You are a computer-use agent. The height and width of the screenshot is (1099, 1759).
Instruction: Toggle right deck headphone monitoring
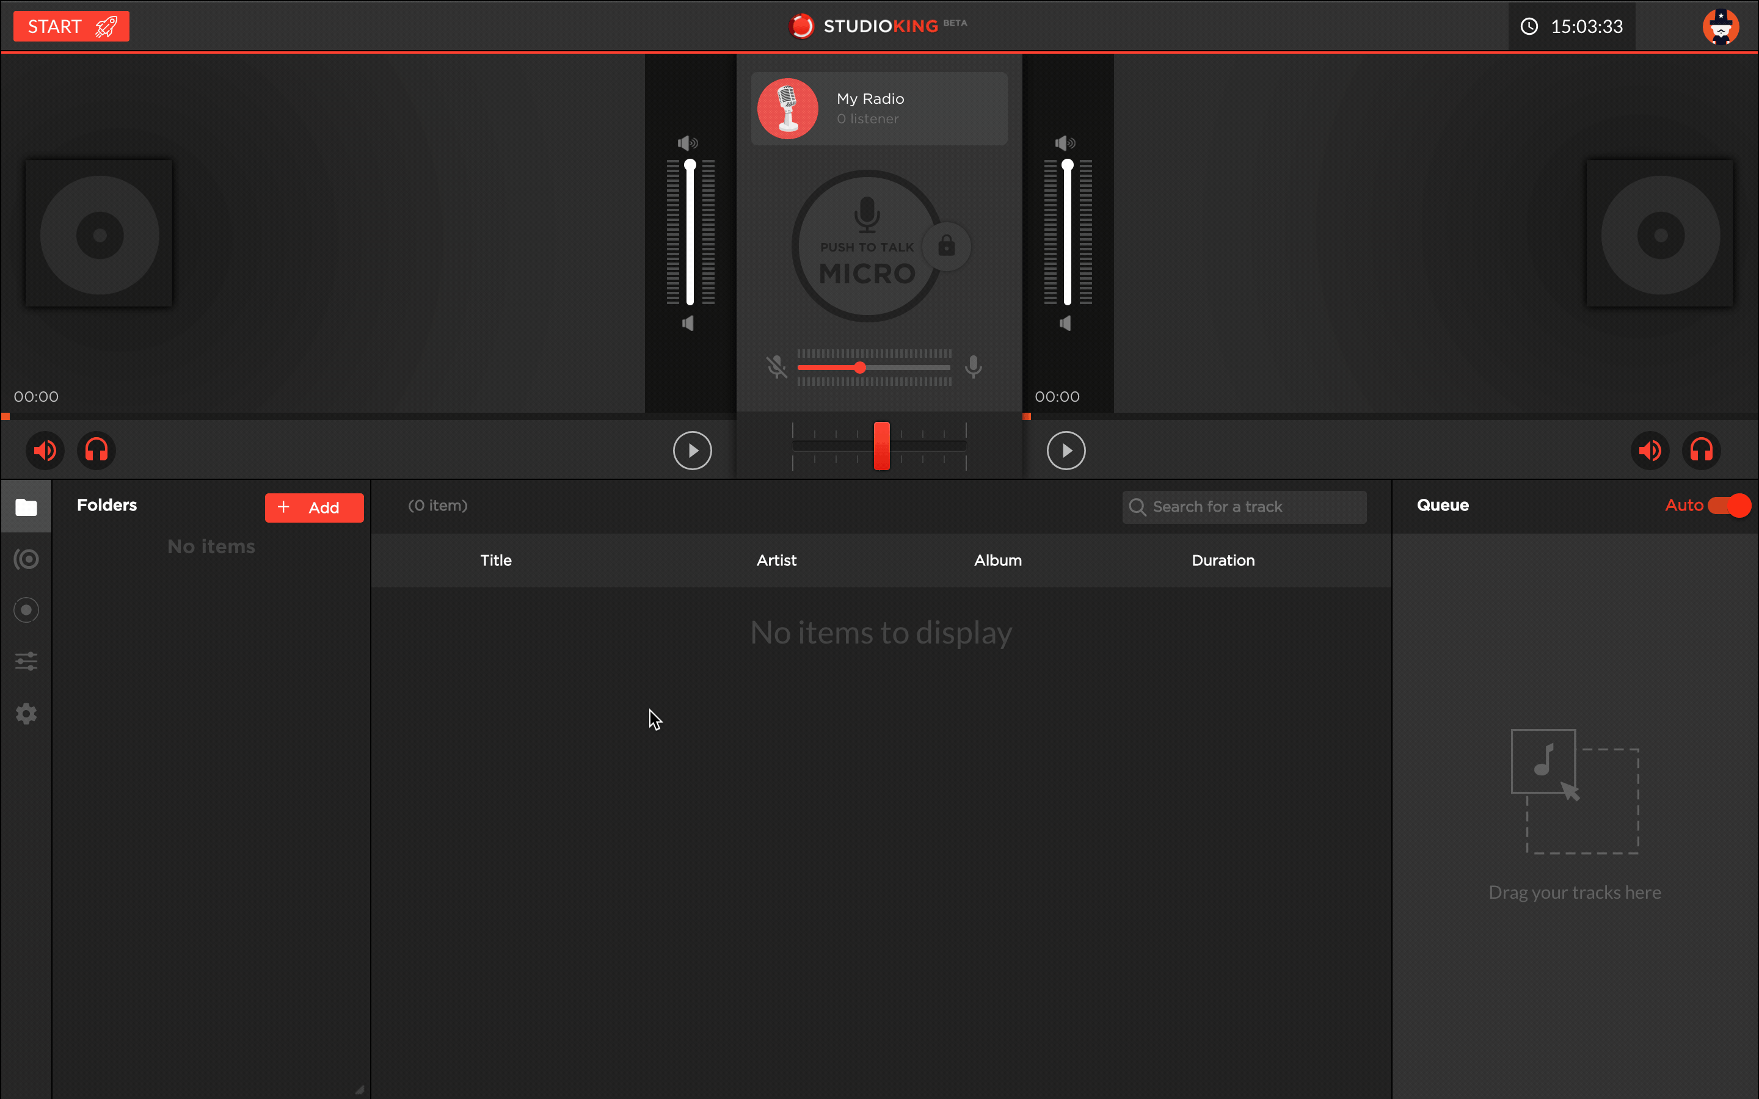[1702, 451]
